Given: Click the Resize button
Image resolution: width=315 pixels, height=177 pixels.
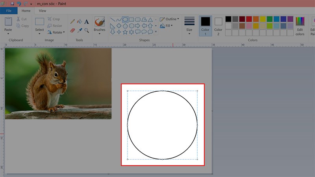Looking at the screenshot, I should click(54, 26).
